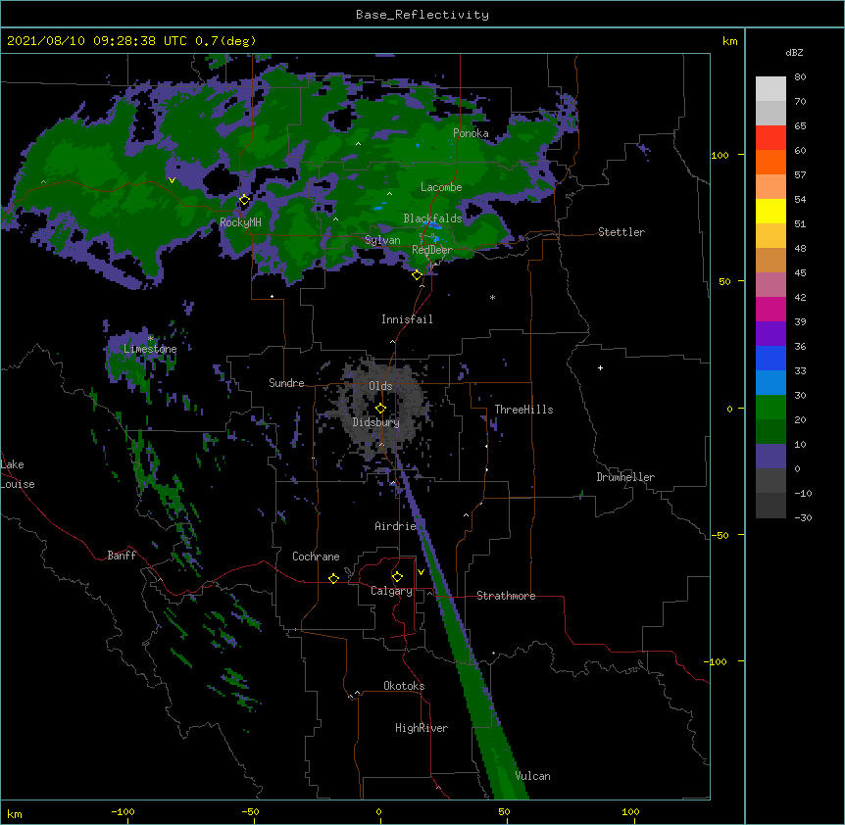The image size is (845, 825).
Task: Click the light gray 70-80 dBZ swatch
Action: (770, 89)
